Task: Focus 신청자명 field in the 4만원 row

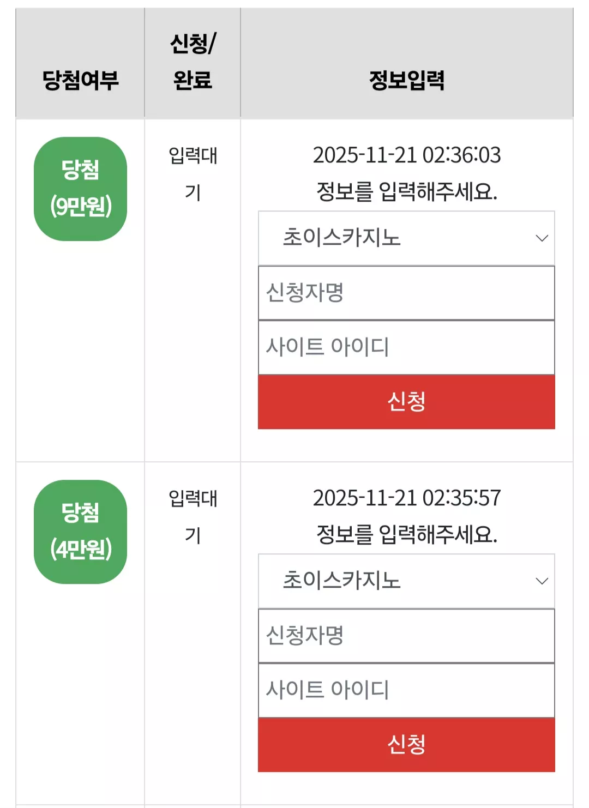Action: [x=406, y=636]
